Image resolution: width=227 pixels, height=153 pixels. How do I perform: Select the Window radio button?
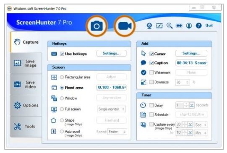coord(62,99)
